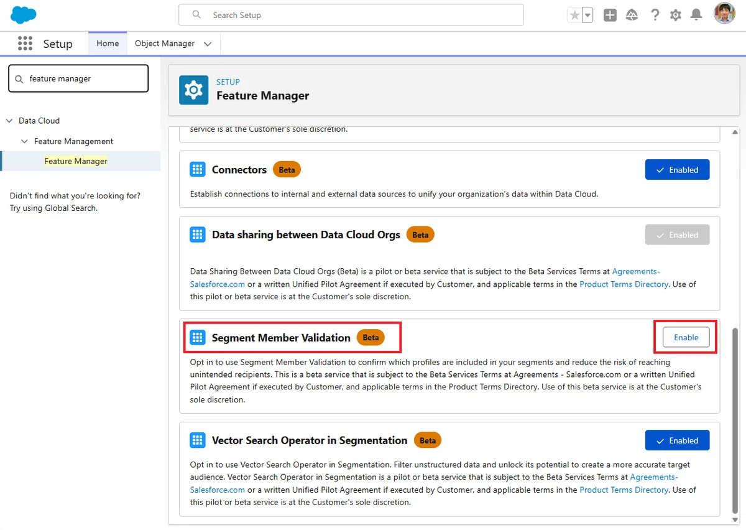This screenshot has width=746, height=530.
Task: Click the Salesforce cloud logo
Action: (24, 14)
